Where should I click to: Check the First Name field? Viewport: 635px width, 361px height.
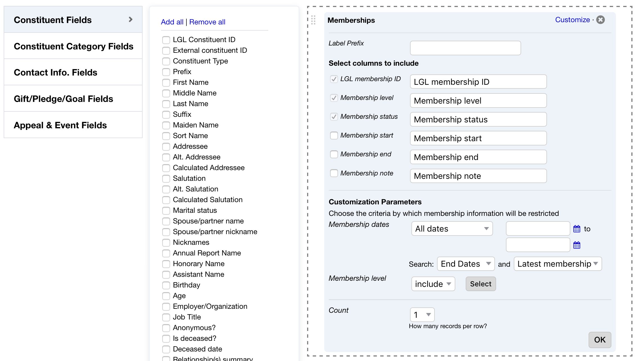(x=166, y=83)
